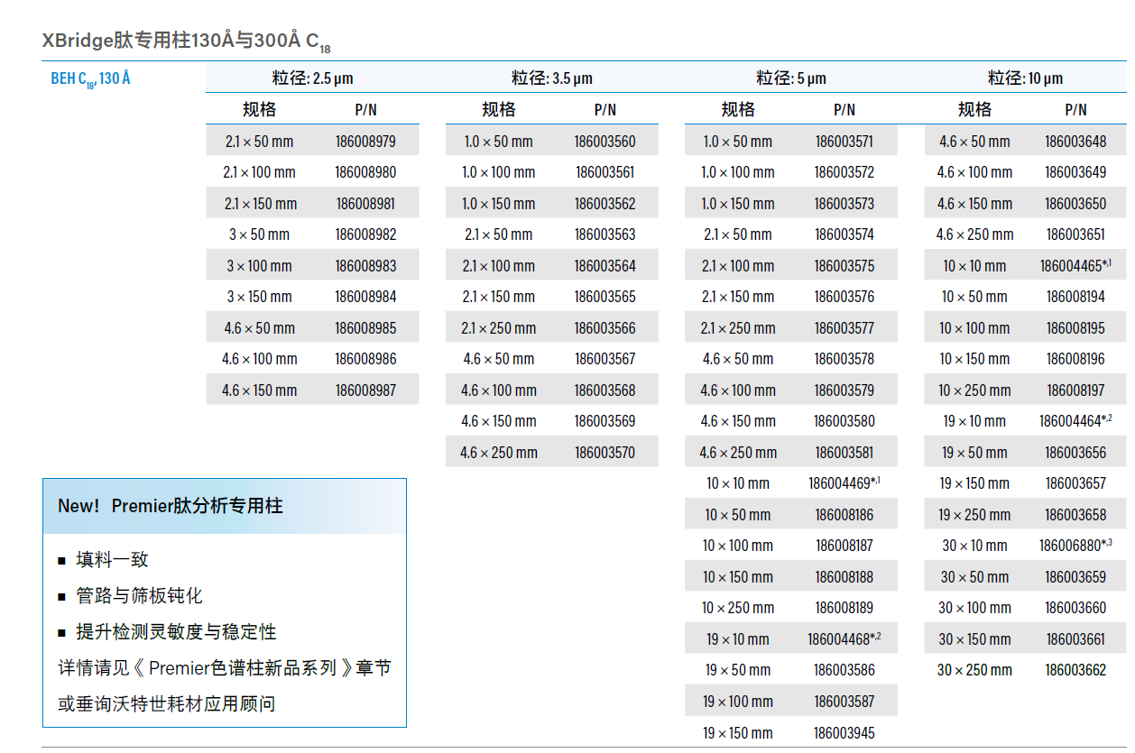Click part number 186008197
This screenshot has height=753, width=1135.
click(1075, 390)
